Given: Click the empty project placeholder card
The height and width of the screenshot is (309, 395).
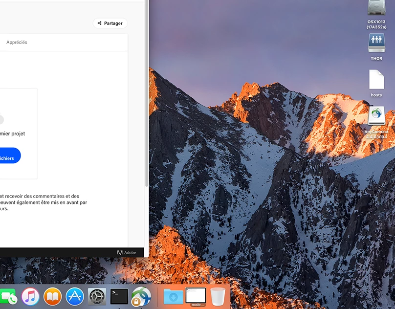Looking at the screenshot, I should coord(18,133).
